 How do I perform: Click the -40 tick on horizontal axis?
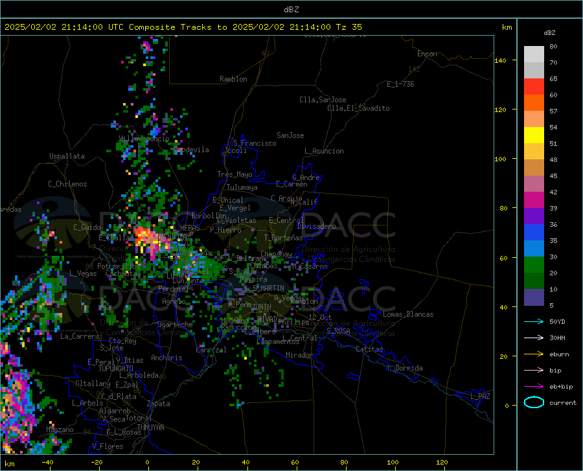click(x=47, y=462)
